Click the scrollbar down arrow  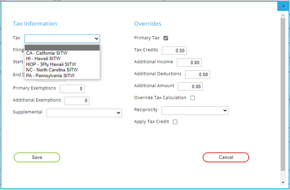(x=283, y=182)
